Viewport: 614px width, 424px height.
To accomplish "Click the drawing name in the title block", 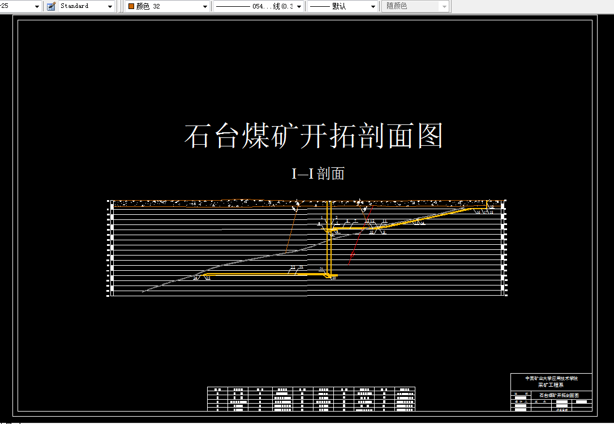I will pyautogui.click(x=559, y=395).
